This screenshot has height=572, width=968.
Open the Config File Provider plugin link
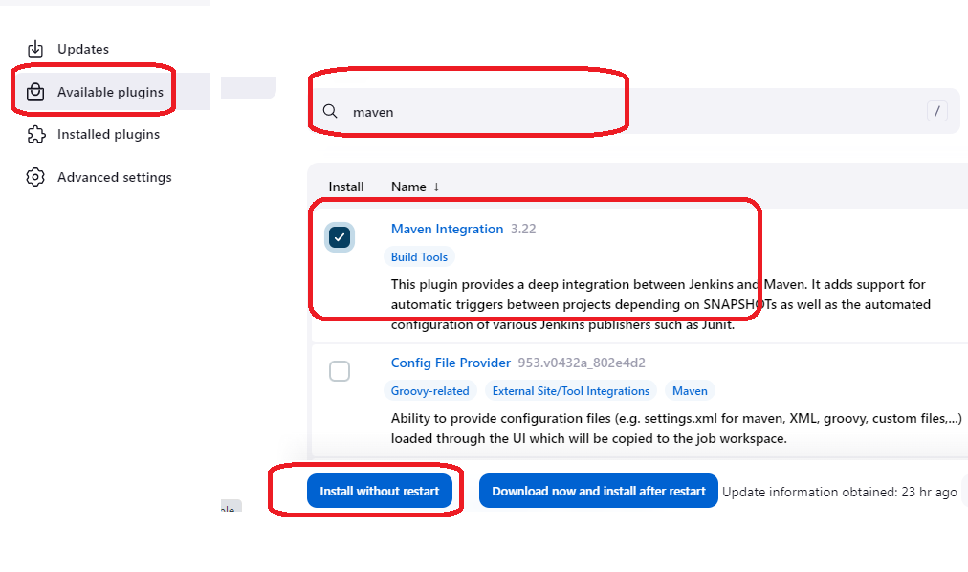point(451,363)
